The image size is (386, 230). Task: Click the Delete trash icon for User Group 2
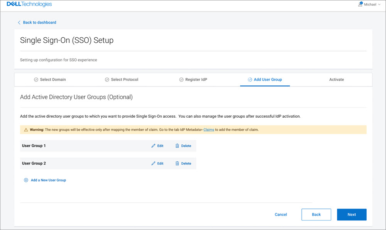(177, 163)
